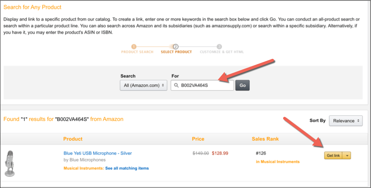Open the Get link dropdown arrow
Screen dimensions: 371x188
(x=347, y=156)
